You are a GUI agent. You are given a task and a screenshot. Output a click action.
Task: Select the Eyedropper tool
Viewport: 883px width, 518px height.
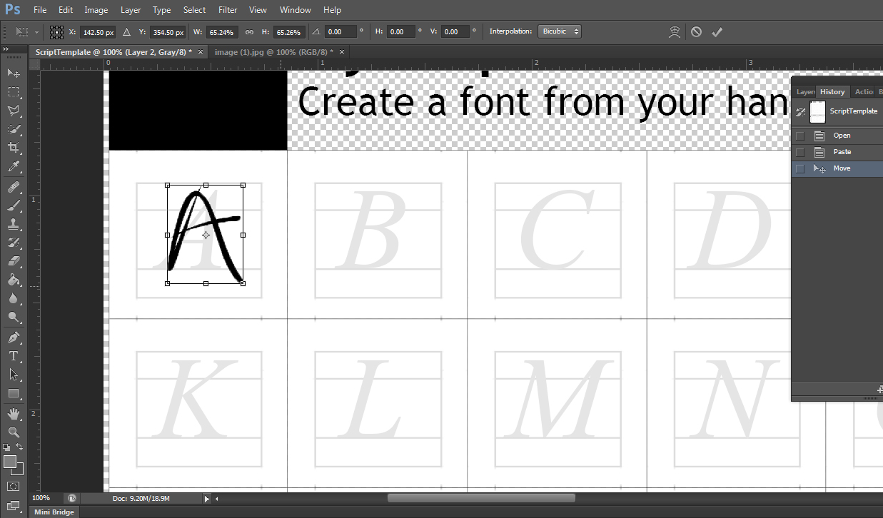click(13, 166)
